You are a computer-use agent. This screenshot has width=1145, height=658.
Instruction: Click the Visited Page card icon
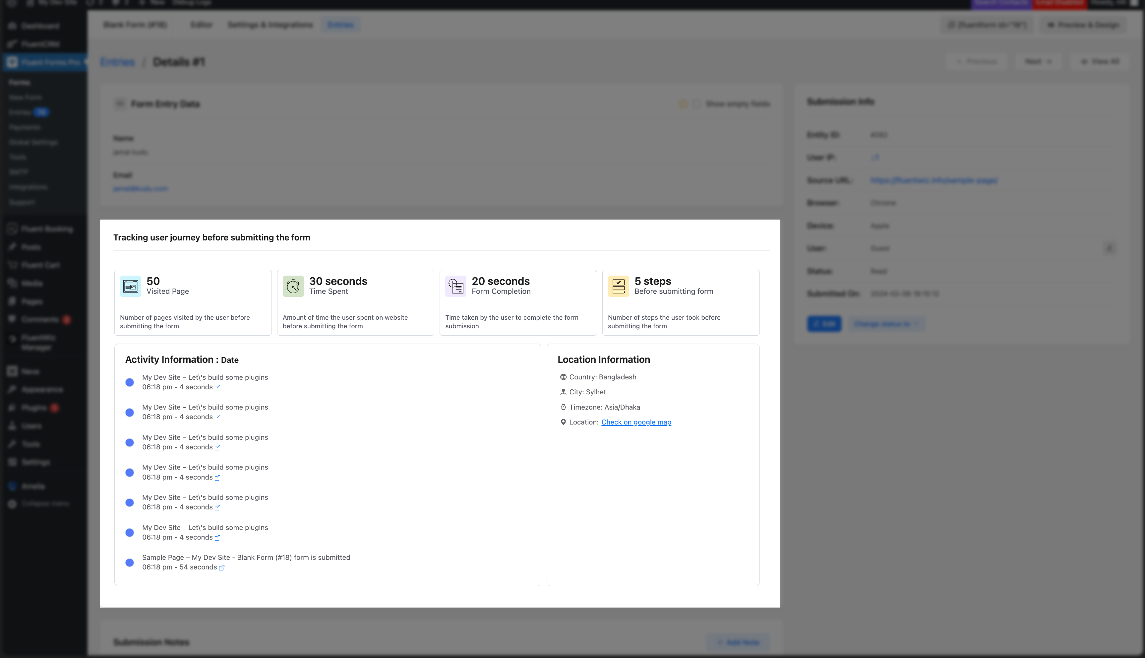point(130,286)
